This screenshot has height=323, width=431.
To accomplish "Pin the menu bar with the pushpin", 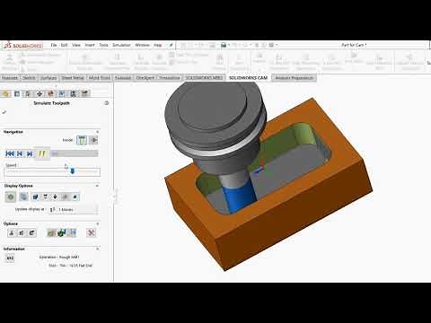I will [x=171, y=45].
